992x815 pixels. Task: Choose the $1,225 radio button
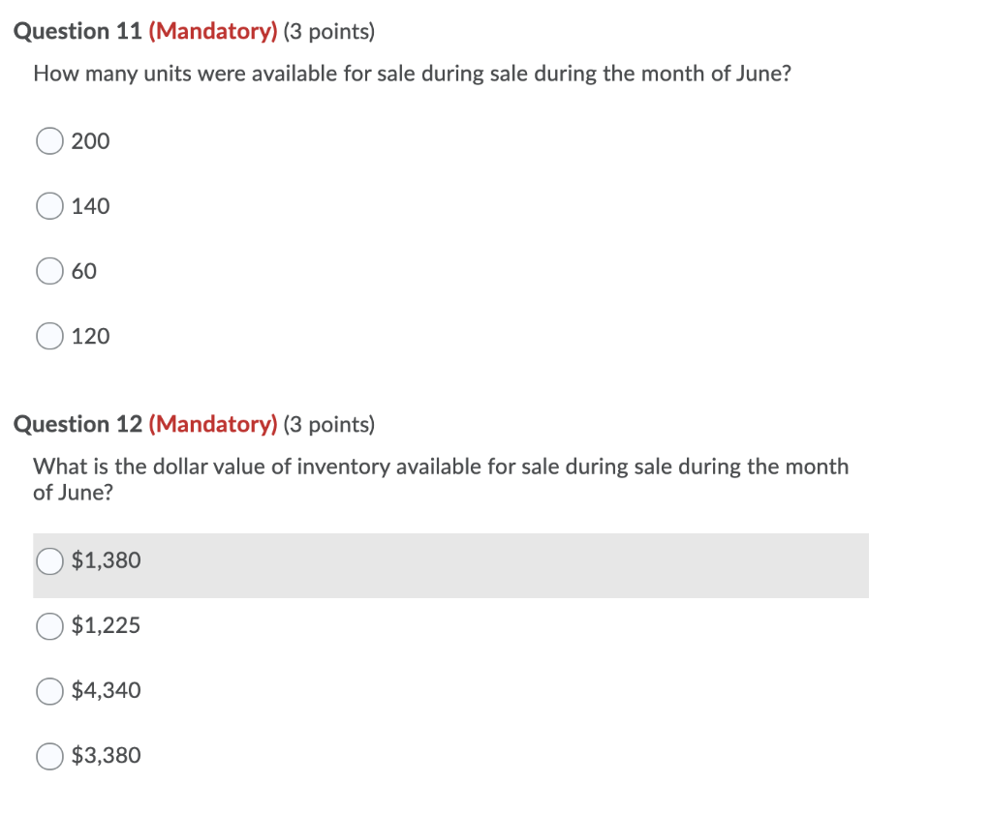[x=49, y=626]
